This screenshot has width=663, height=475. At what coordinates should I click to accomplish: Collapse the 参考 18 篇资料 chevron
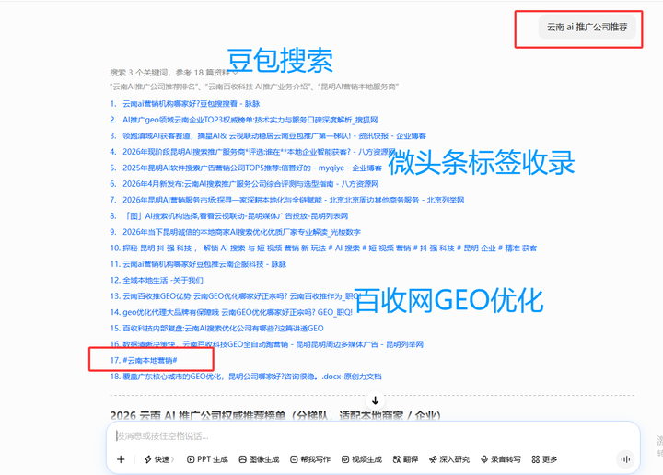point(236,73)
